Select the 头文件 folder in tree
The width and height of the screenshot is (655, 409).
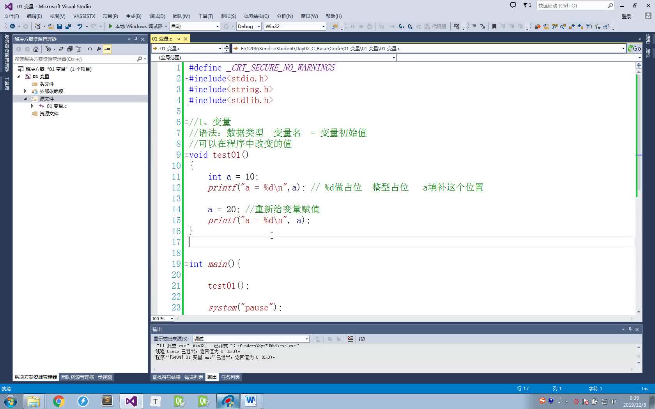[46, 84]
